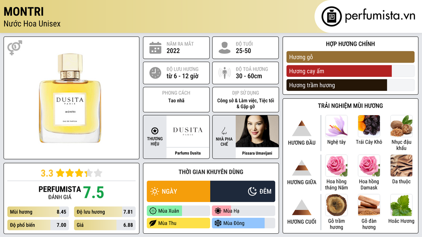Click the person icon beside Độ tuổi
The image size is (422, 237).
[225, 48]
